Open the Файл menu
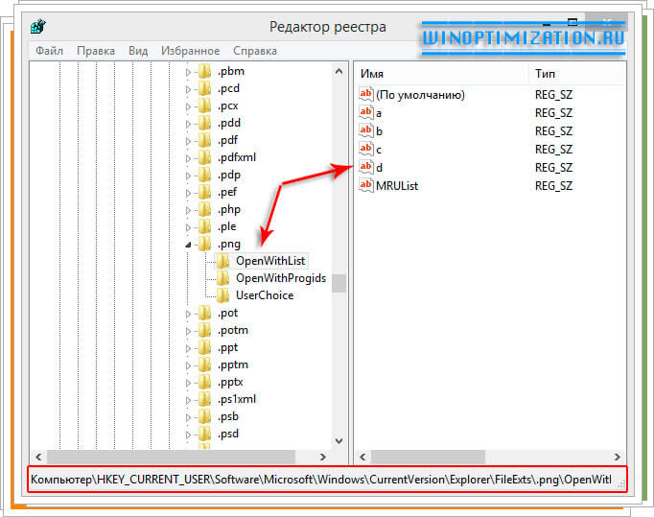Viewport: 654px width, 517px height. click(x=49, y=51)
